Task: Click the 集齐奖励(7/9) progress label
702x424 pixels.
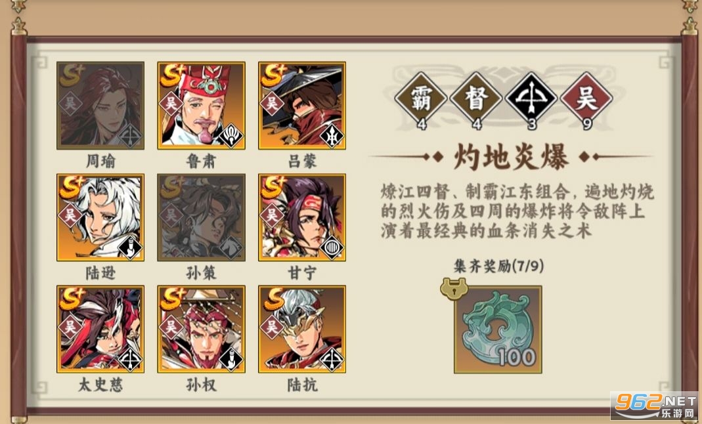Action: click(x=498, y=266)
